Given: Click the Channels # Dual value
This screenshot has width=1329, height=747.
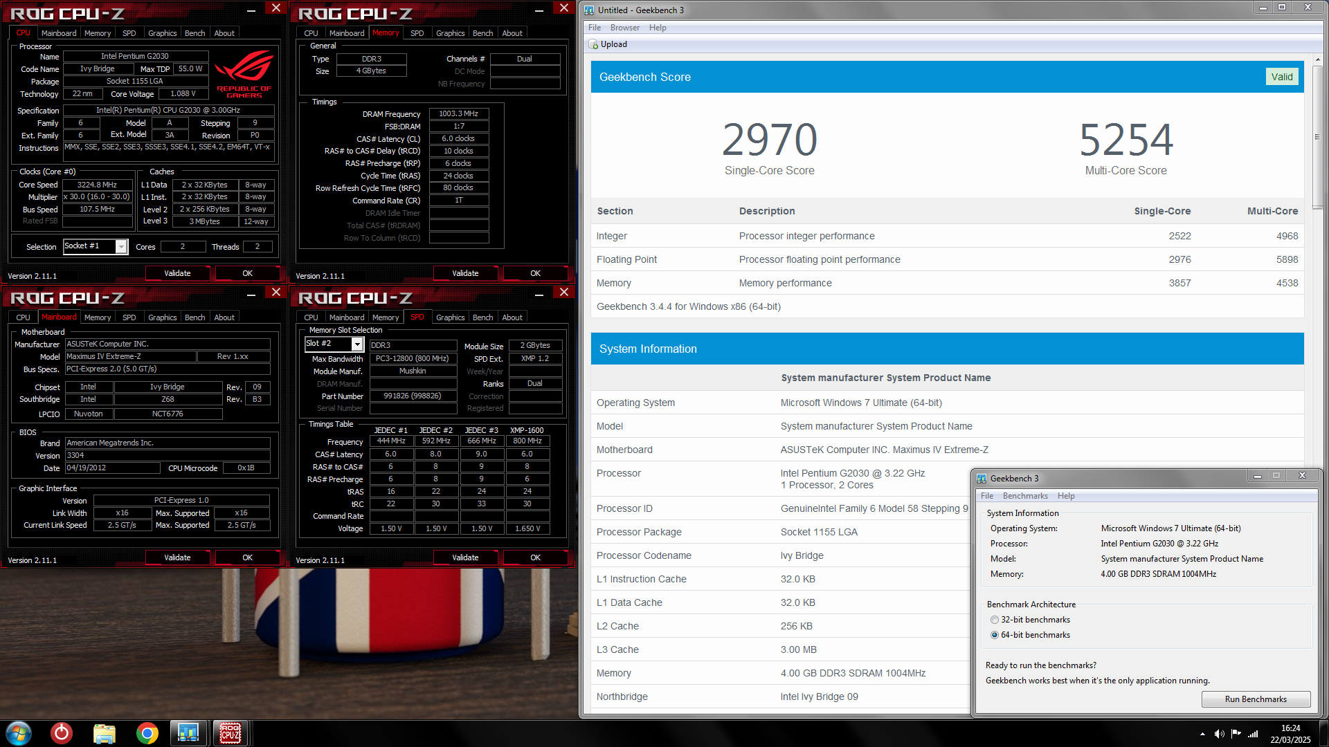Looking at the screenshot, I should pyautogui.click(x=525, y=59).
